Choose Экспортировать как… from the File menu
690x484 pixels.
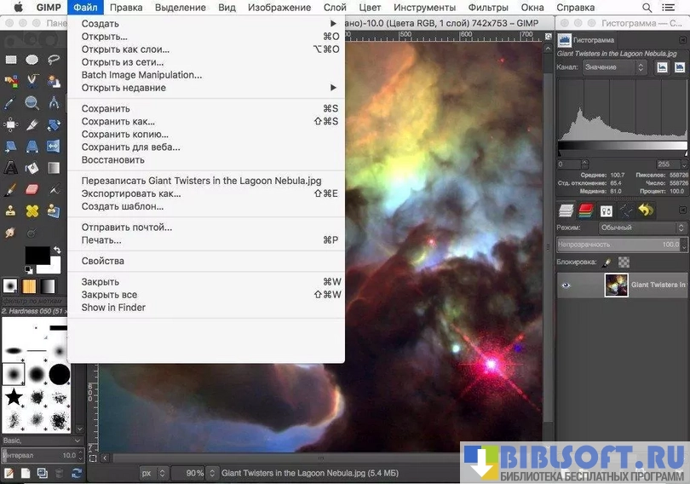point(131,193)
